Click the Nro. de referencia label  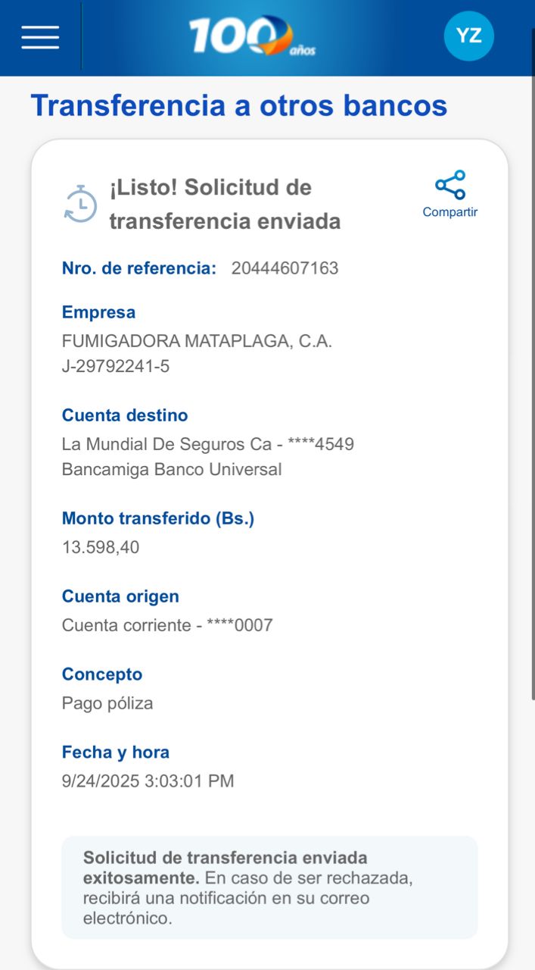(x=139, y=268)
